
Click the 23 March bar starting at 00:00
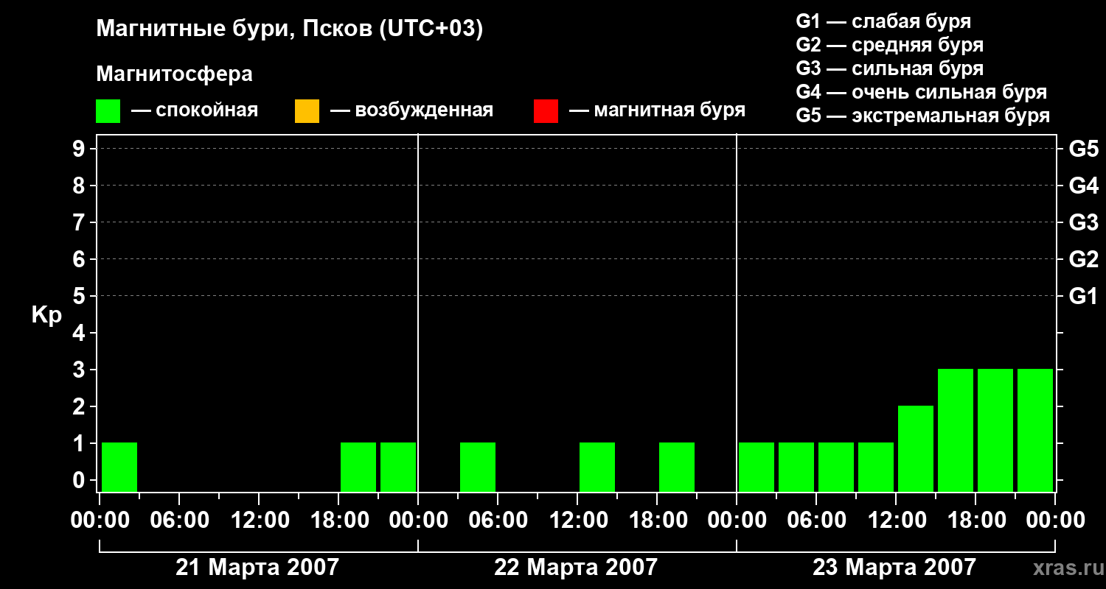[757, 467]
